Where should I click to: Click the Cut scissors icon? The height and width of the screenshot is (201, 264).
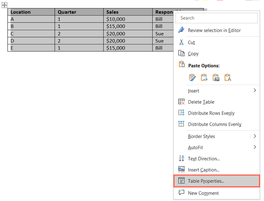(182, 42)
